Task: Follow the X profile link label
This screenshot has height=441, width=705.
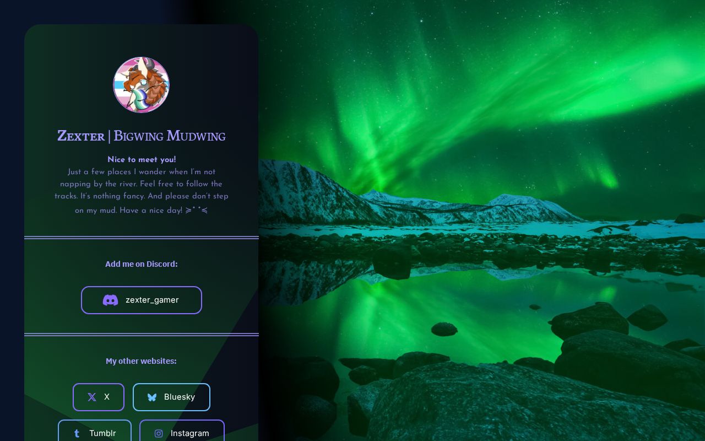Action: pos(107,397)
